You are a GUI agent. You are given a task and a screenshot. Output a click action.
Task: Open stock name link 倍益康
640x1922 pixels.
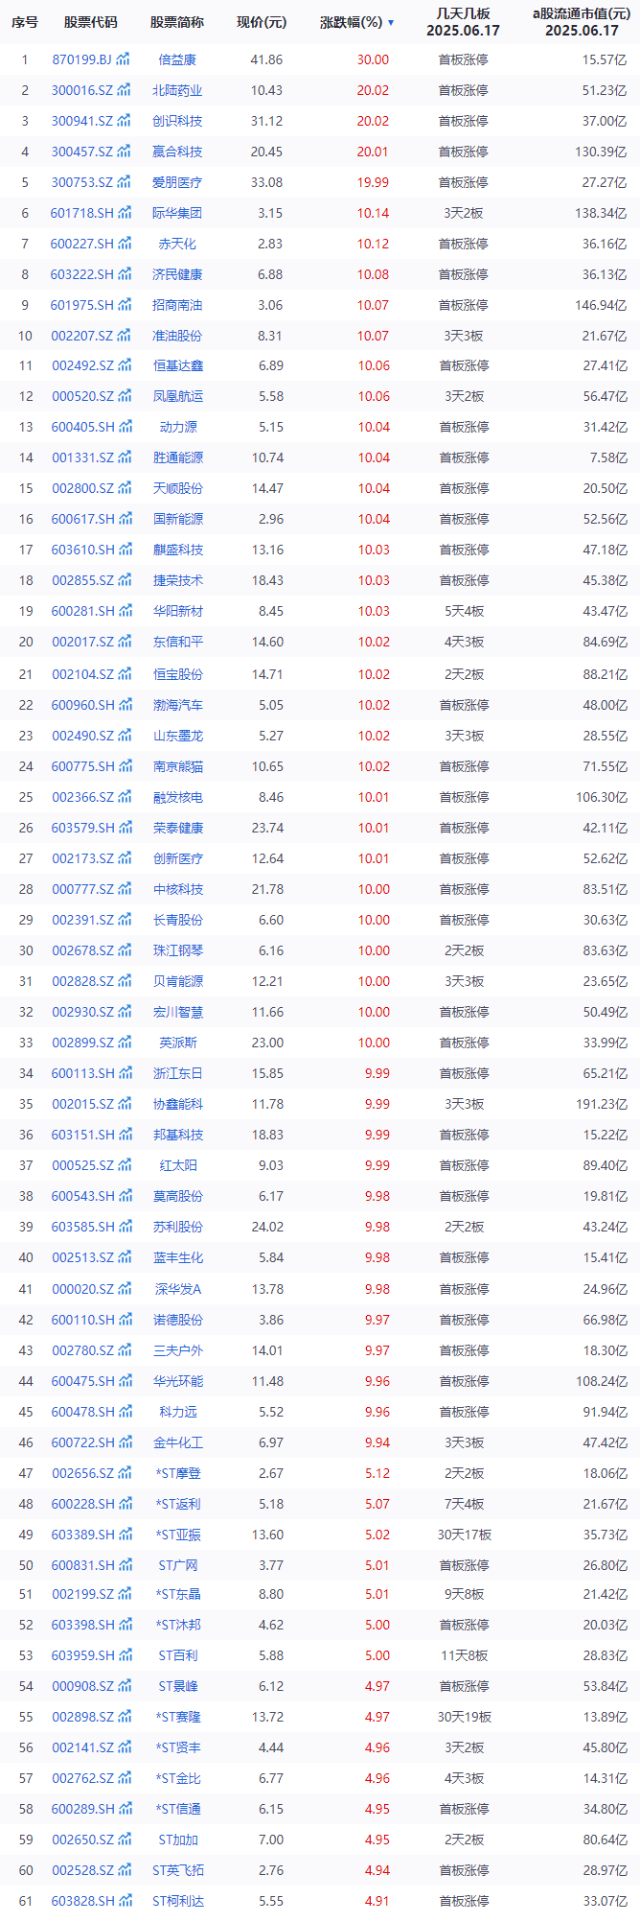tap(178, 59)
